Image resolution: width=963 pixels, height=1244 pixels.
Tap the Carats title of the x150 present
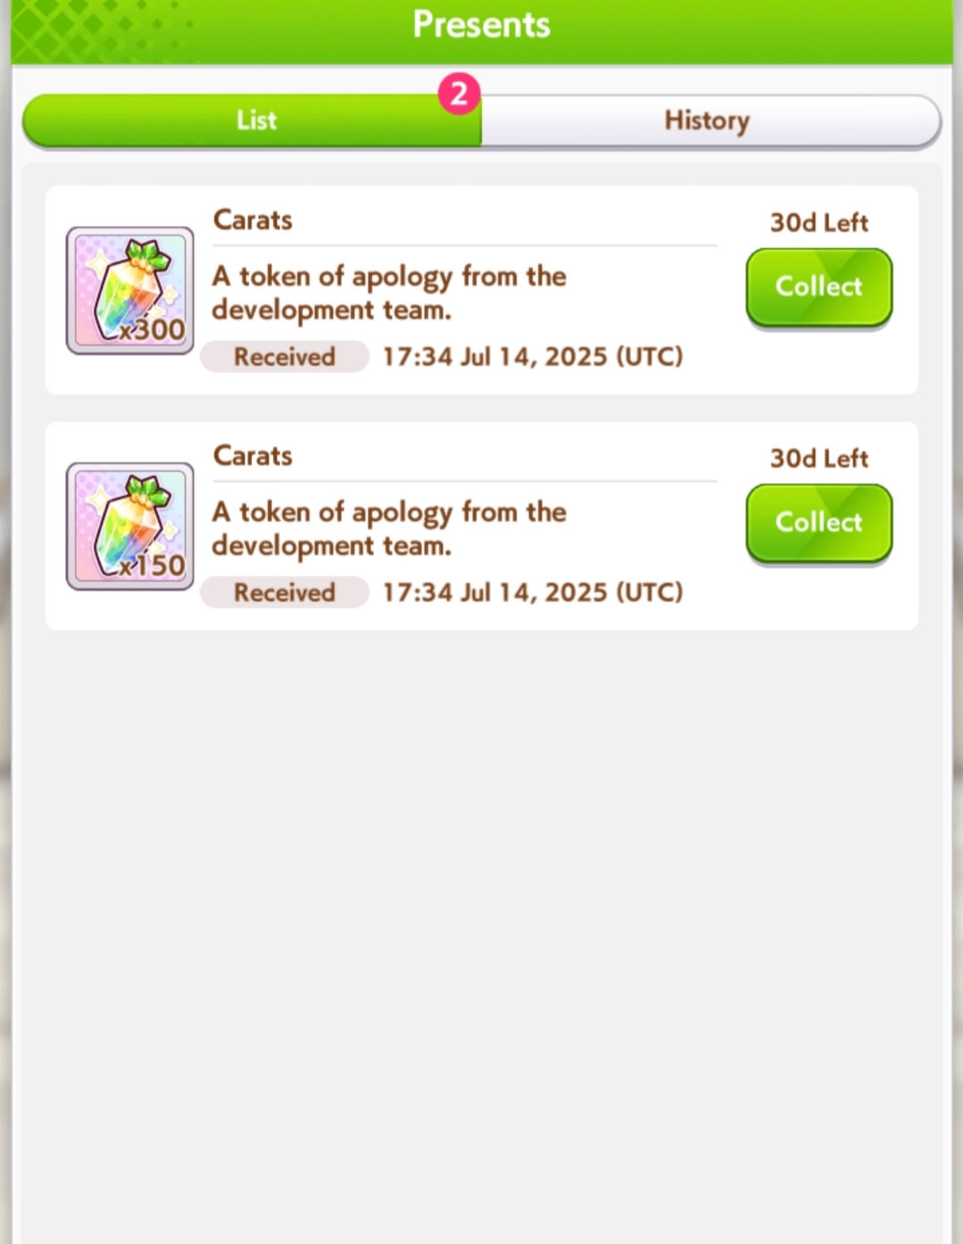(253, 455)
